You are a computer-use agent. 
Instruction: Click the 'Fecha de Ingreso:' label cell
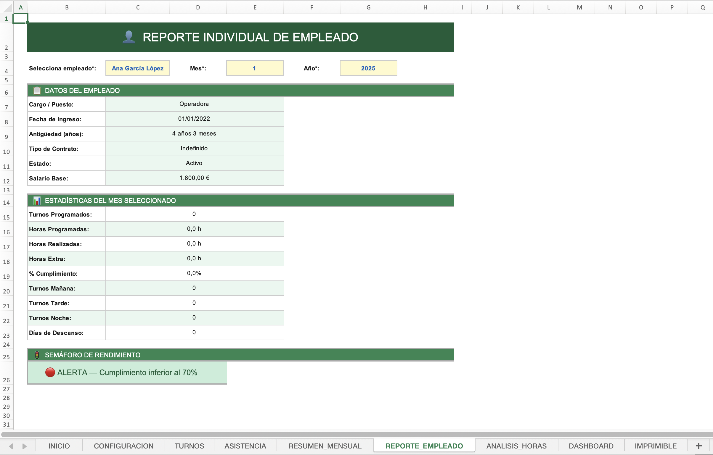[67, 119]
